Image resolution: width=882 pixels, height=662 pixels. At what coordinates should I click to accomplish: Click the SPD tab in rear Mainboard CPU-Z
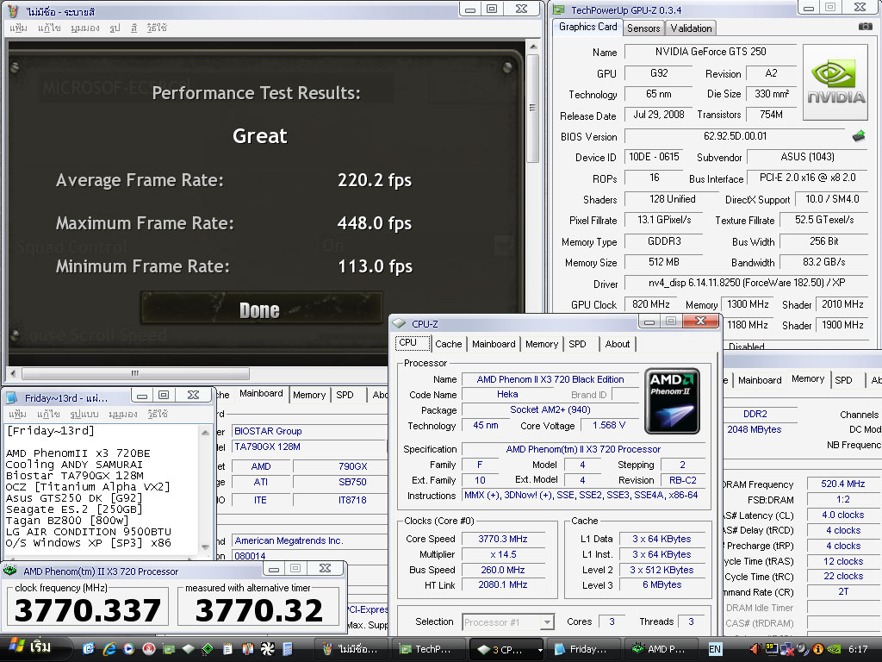click(x=345, y=395)
